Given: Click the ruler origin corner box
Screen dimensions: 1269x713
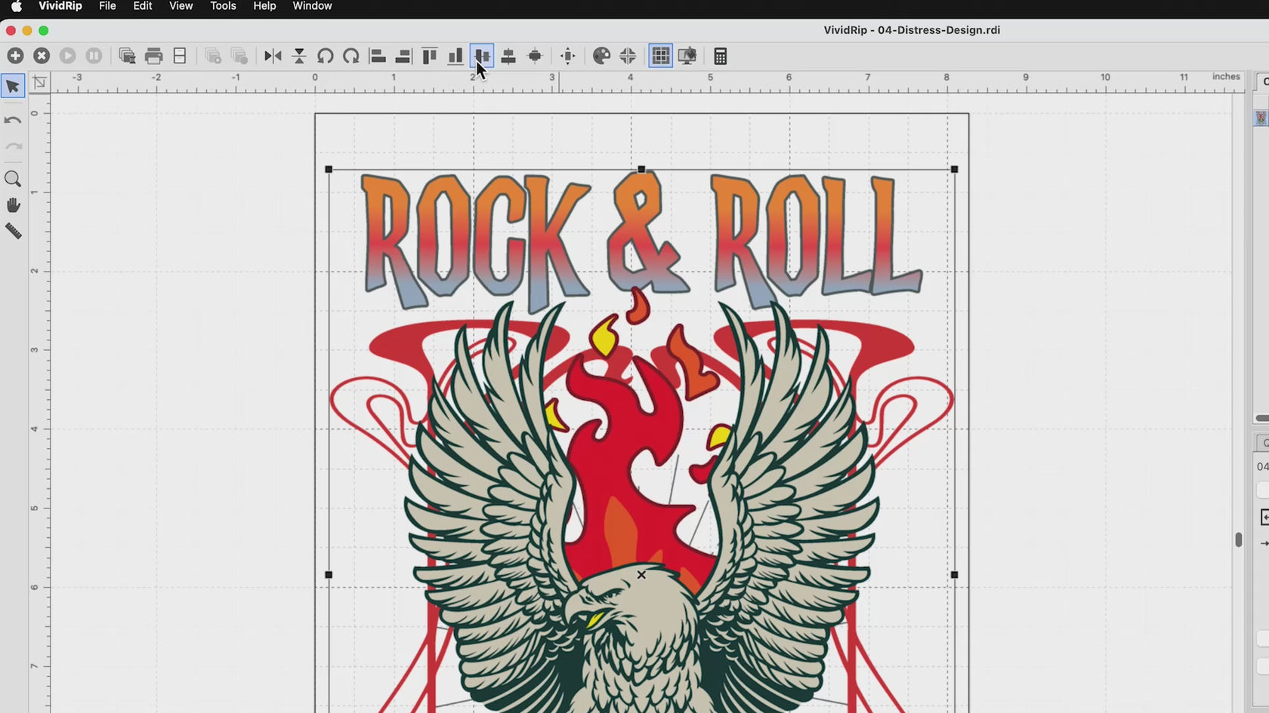Looking at the screenshot, I should [x=39, y=83].
